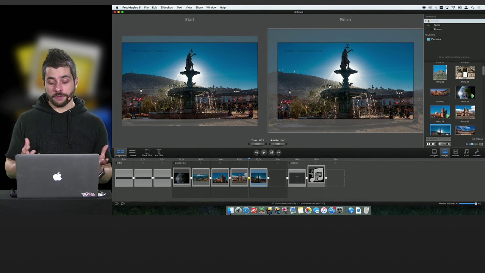Open Finder from the Dock
This screenshot has width=485, height=273.
pos(230,210)
